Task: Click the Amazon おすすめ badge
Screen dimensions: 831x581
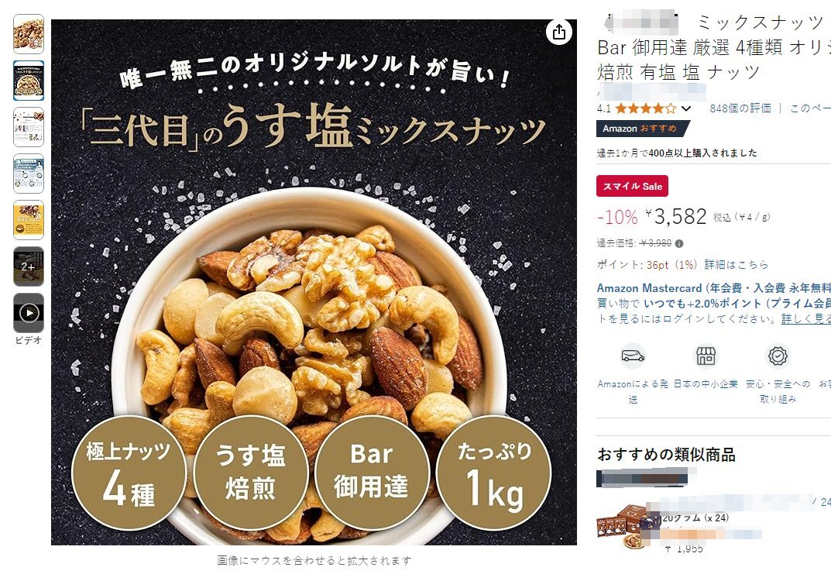Action: [x=642, y=129]
